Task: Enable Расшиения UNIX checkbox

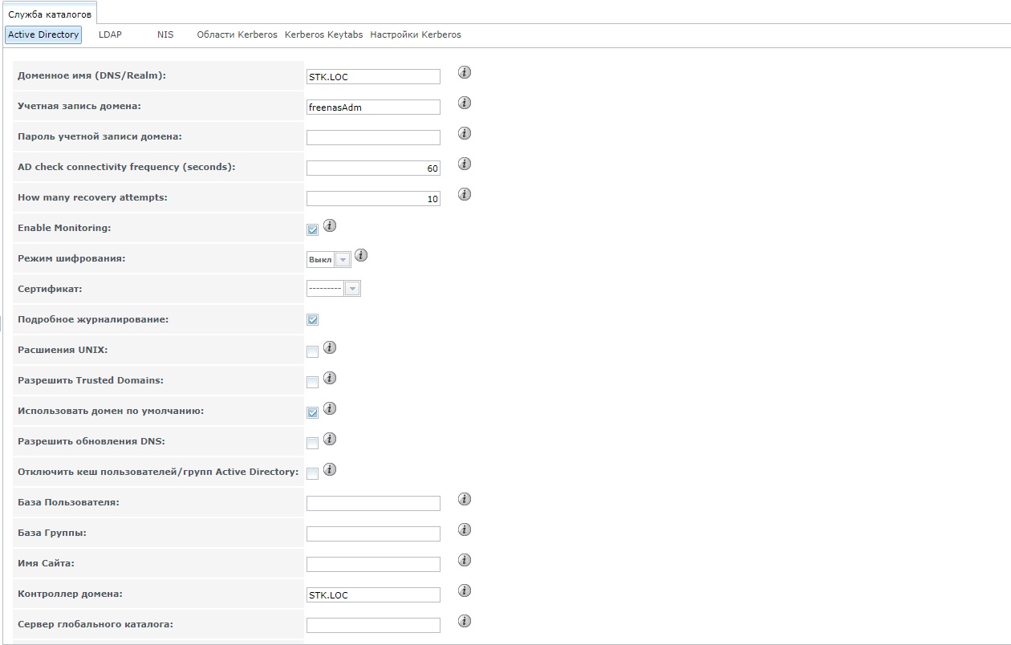Action: (313, 351)
